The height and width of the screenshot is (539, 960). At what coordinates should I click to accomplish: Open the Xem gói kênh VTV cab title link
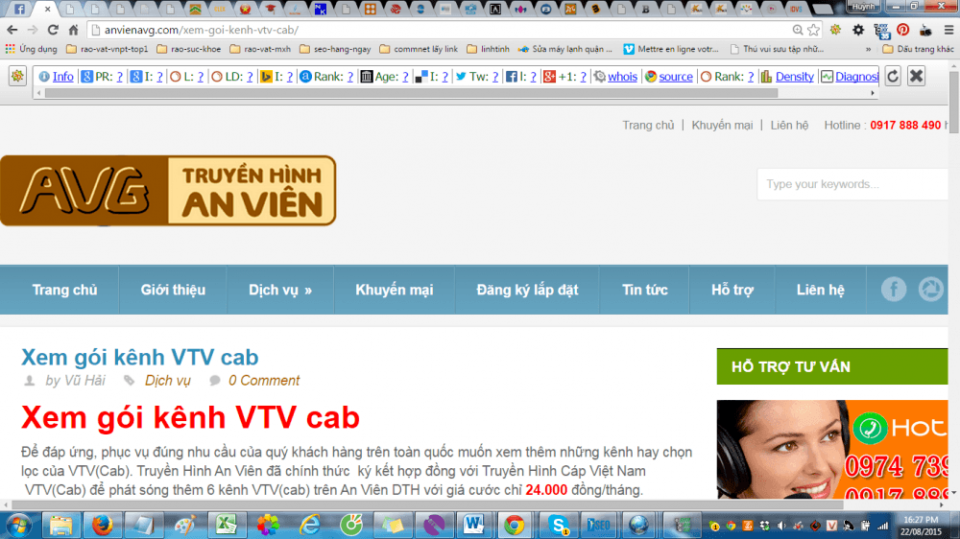coord(139,358)
